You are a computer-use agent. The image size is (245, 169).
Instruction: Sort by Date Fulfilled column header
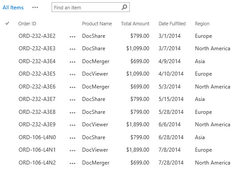click(172, 24)
